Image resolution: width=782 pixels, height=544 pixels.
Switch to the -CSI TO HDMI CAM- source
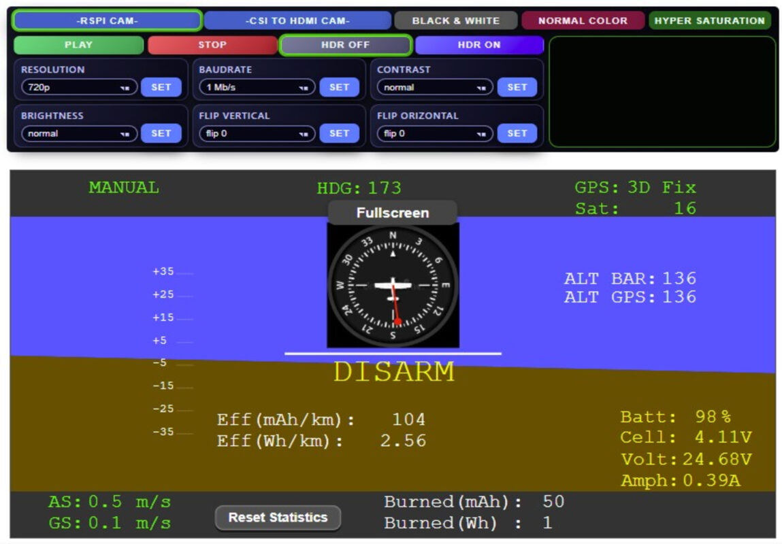coord(297,20)
